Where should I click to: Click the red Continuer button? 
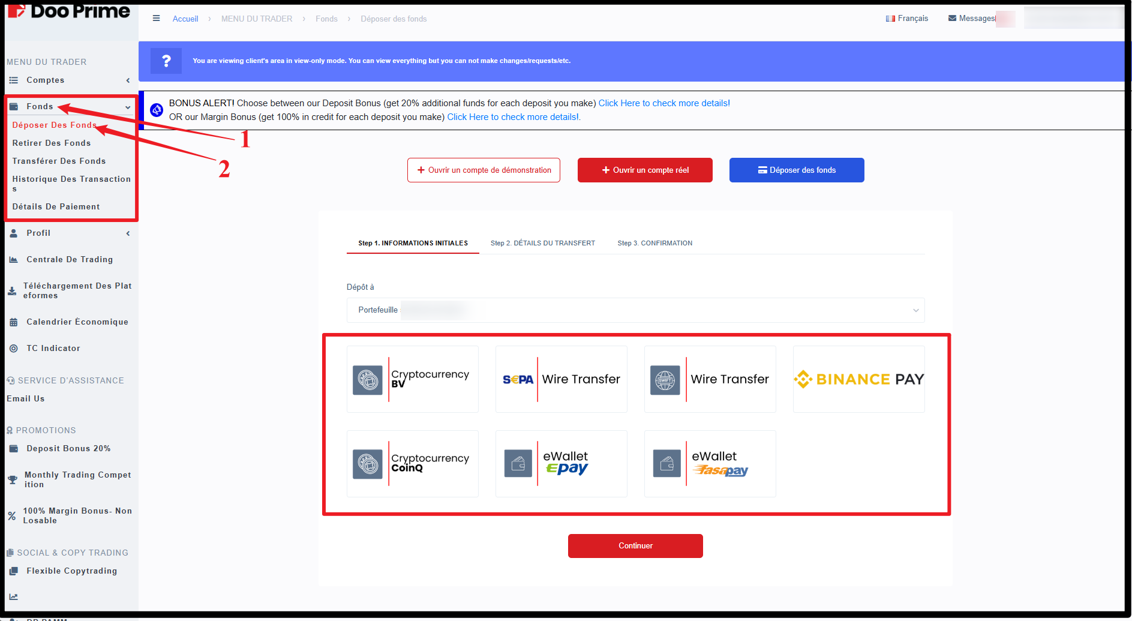(635, 546)
